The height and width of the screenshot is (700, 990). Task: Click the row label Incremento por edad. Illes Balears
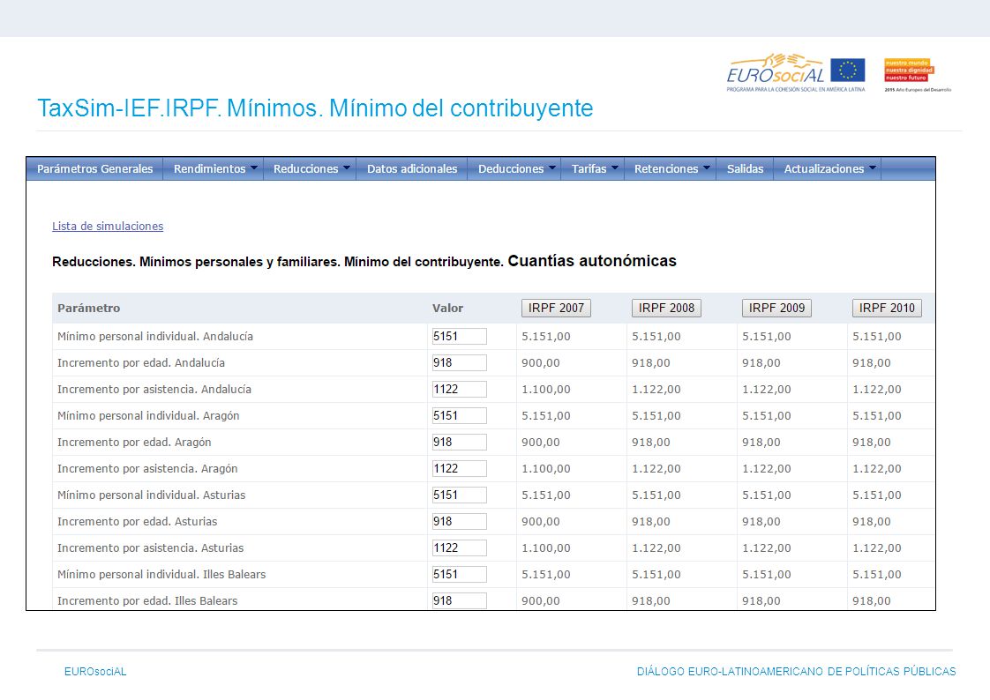tap(147, 601)
